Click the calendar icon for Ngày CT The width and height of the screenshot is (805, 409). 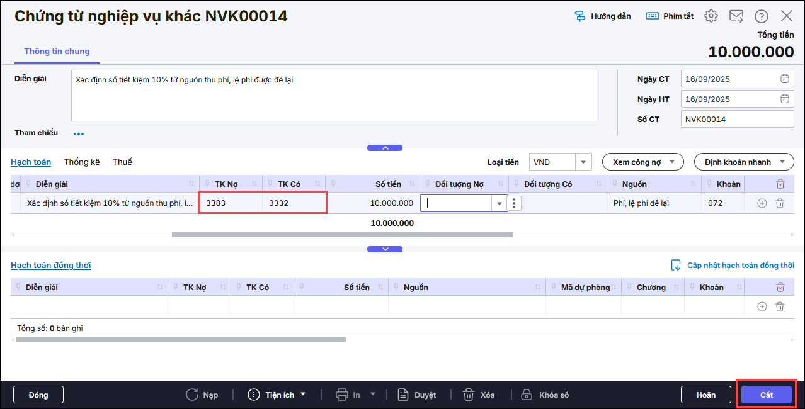tap(785, 79)
